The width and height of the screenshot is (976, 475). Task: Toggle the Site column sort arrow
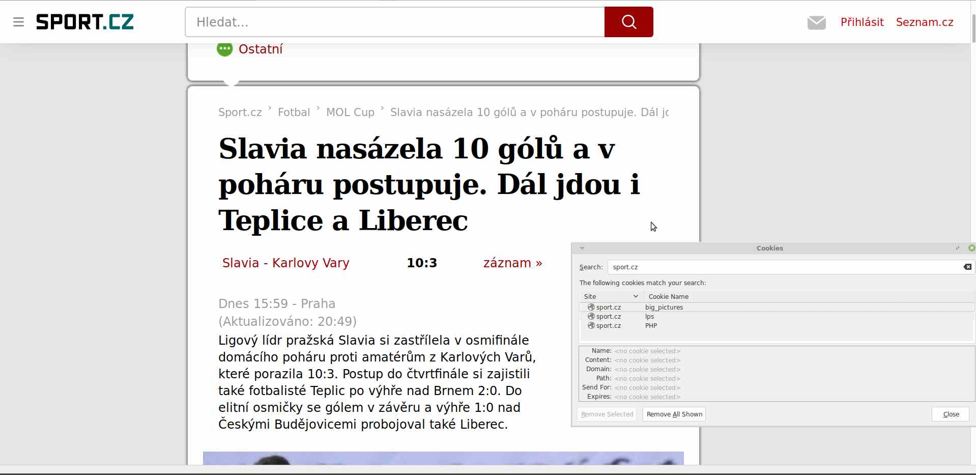coord(636,296)
